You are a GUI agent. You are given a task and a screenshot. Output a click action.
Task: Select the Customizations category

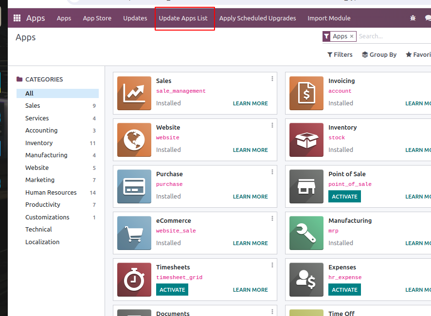point(57,217)
